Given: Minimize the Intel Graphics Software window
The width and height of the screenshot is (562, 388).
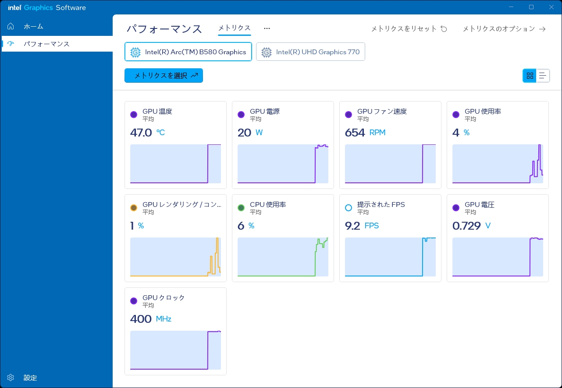Looking at the screenshot, I should point(511,7).
